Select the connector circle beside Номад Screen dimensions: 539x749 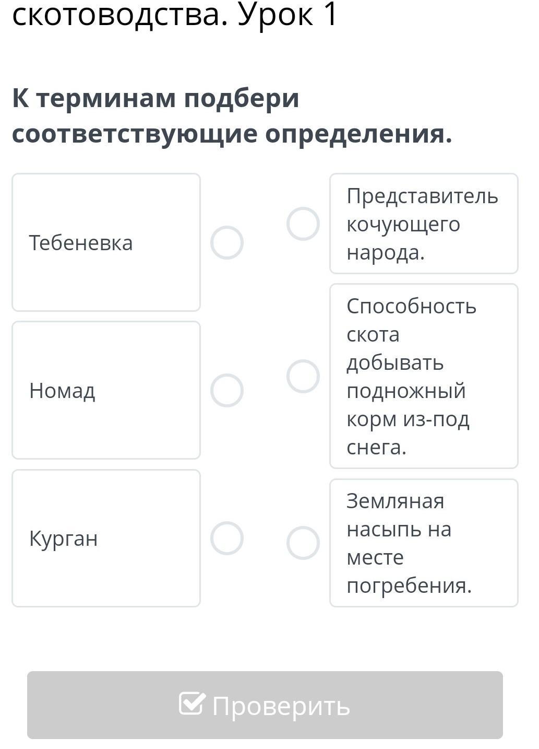point(227,391)
